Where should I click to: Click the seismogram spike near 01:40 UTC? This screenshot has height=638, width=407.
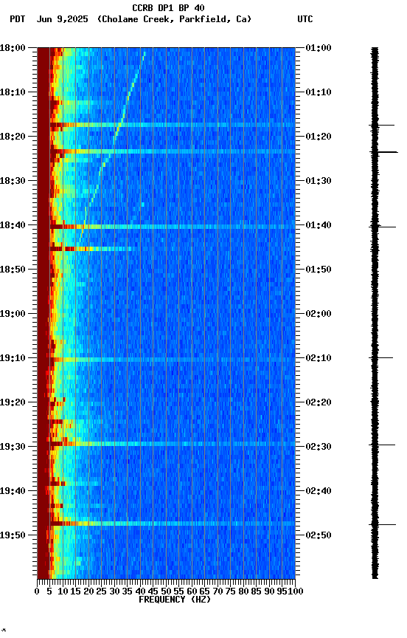tap(382, 227)
